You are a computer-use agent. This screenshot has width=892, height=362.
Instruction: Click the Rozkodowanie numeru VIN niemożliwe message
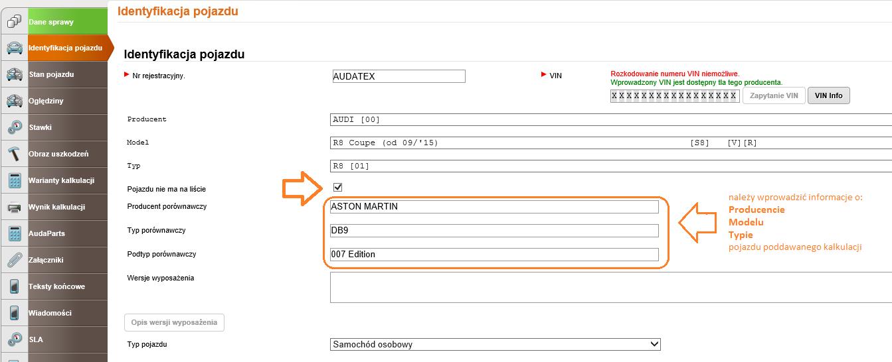(675, 74)
